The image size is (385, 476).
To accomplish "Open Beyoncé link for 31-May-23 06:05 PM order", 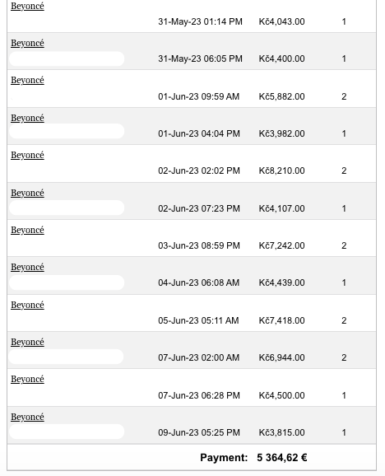I will pyautogui.click(x=27, y=43).
